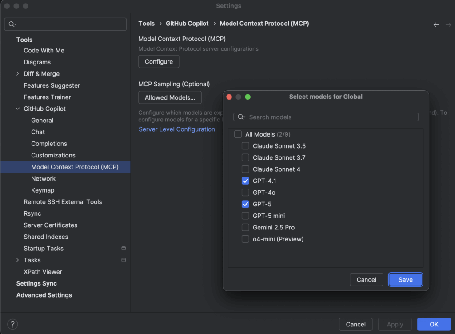Select the Tools category heading in sidebar

point(24,40)
